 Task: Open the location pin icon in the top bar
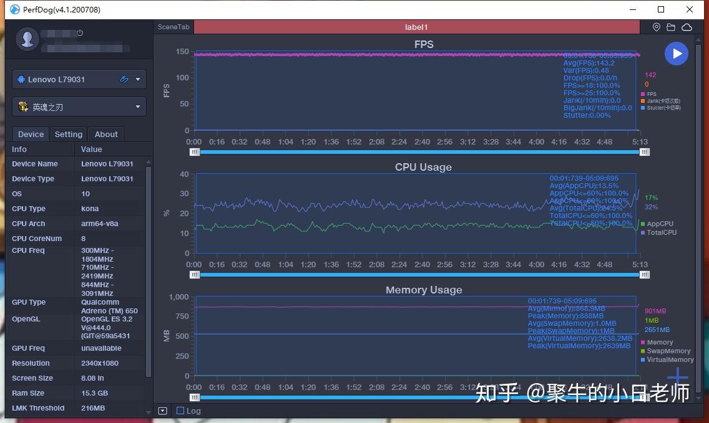point(657,27)
